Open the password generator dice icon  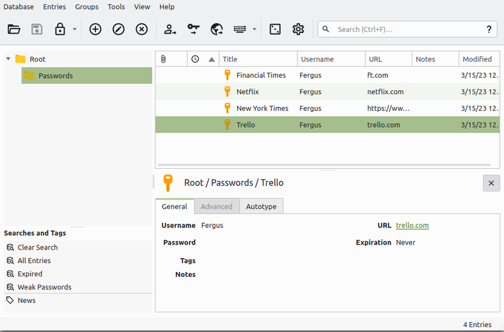pyautogui.click(x=275, y=29)
